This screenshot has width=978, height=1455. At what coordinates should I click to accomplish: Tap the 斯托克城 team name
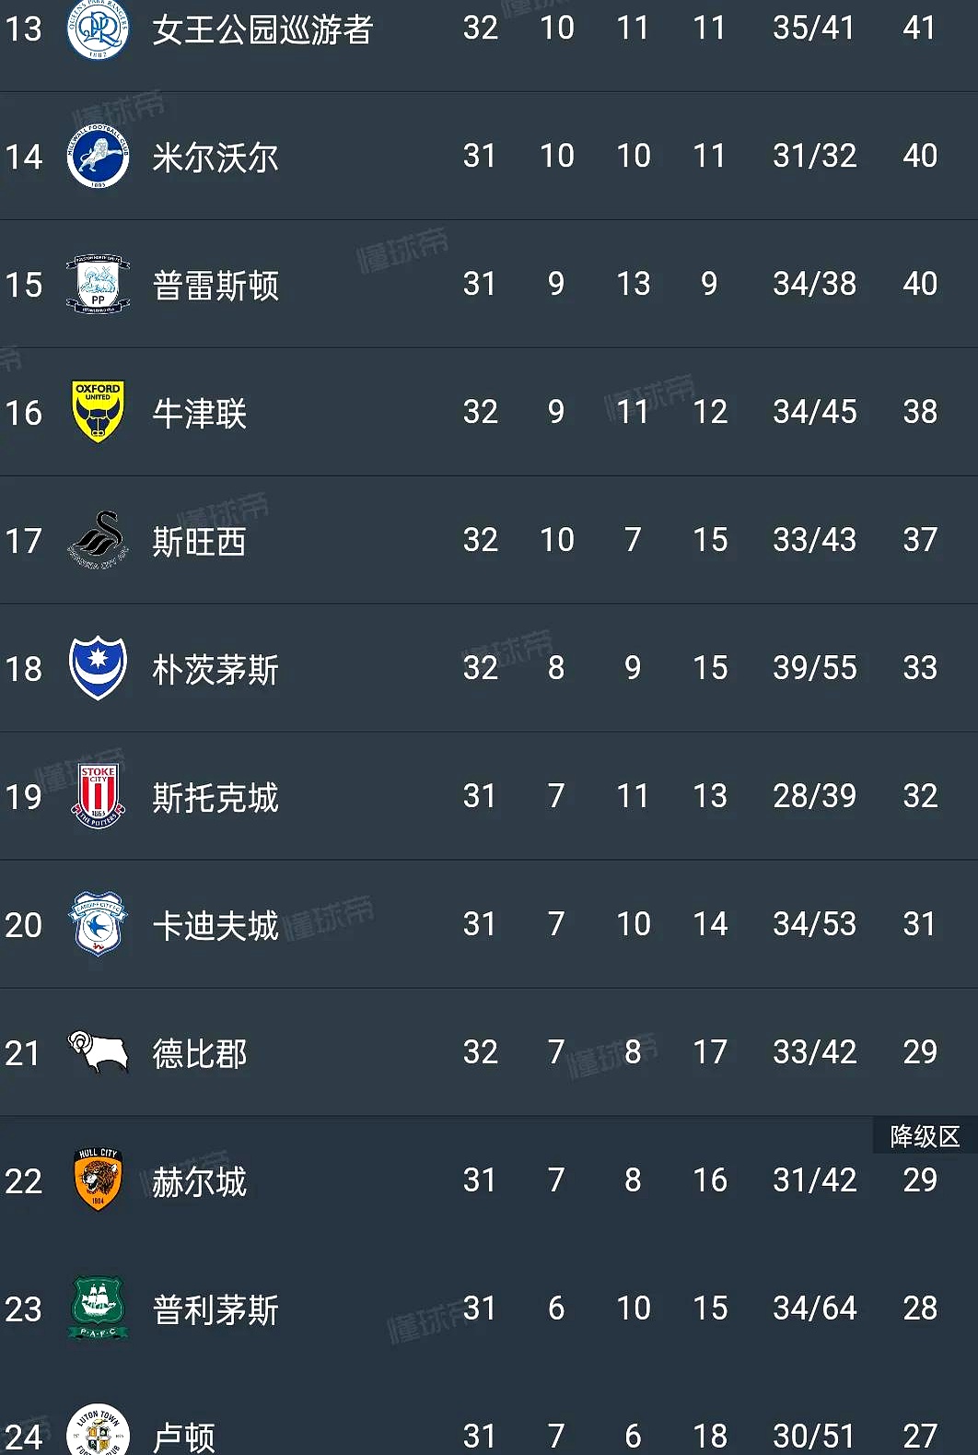coord(215,798)
